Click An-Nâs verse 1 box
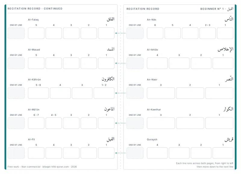 [x=225, y=33]
